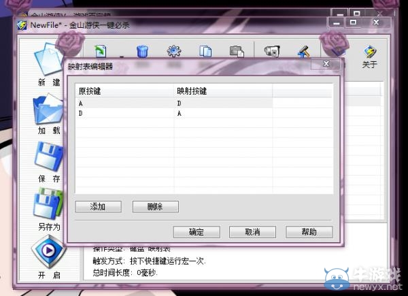The width and height of the screenshot is (408, 296).
Task: Close the 映射表编辑器 dialog
Action: click(x=325, y=64)
